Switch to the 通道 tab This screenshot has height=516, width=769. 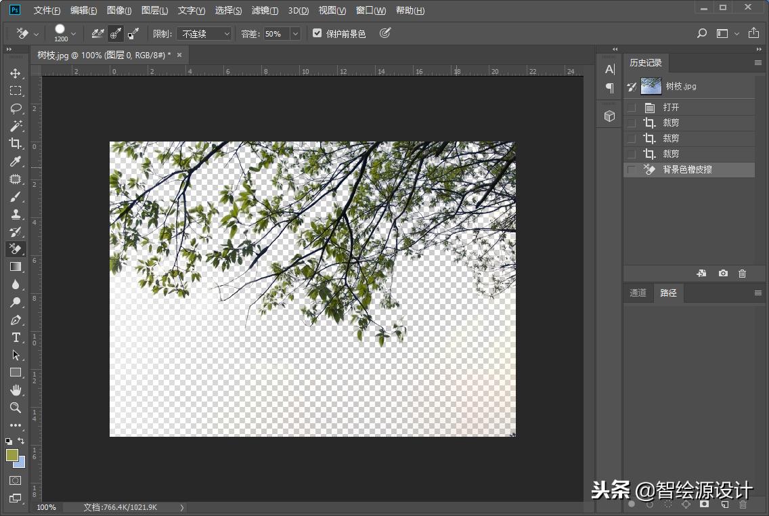pos(637,293)
